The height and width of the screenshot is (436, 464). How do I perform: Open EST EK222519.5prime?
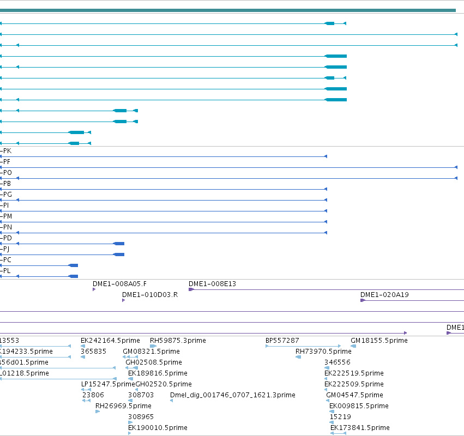pos(354,373)
